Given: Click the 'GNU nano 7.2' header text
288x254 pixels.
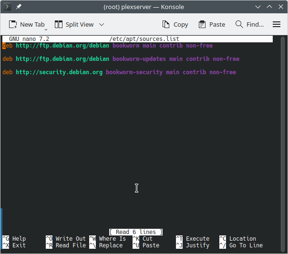Looking at the screenshot, I should pyautogui.click(x=29, y=39).
